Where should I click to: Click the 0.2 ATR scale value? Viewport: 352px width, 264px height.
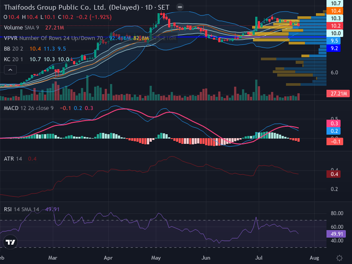[x=334, y=189]
